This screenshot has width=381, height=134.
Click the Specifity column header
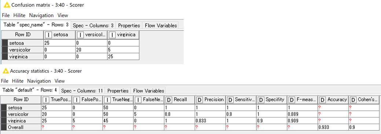point(272,100)
